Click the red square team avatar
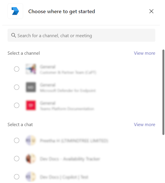Image resolution: width=165 pixels, height=183 pixels. point(31,105)
